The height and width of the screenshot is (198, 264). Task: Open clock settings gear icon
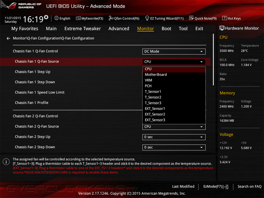(x=46, y=17)
